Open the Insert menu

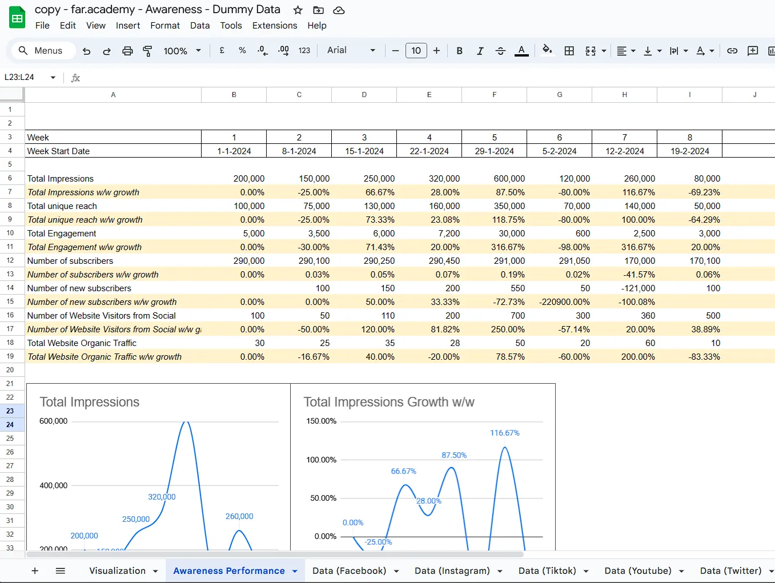pyautogui.click(x=128, y=26)
